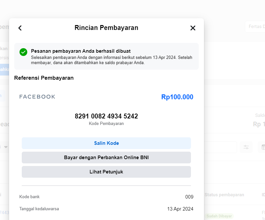Click the Rp100.000 amount
The height and width of the screenshot is (220, 265).
177,97
